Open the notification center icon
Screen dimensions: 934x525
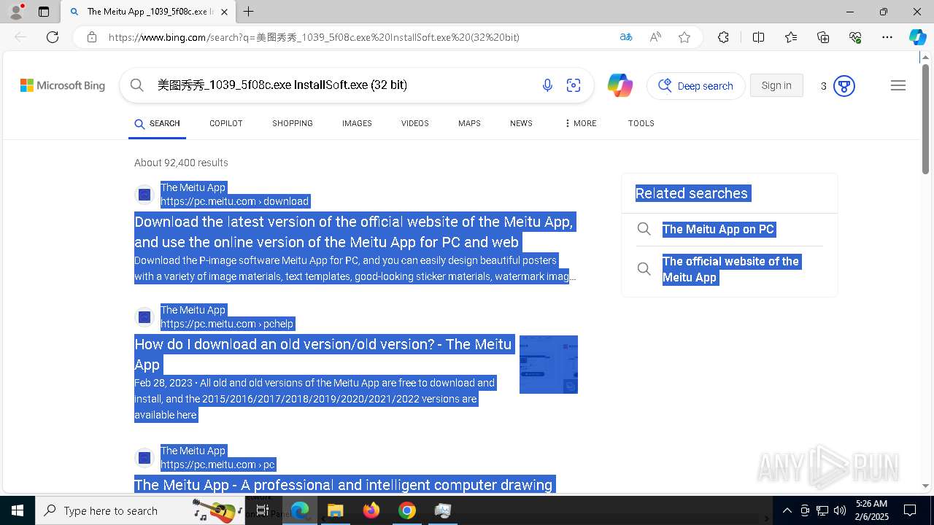click(x=910, y=510)
